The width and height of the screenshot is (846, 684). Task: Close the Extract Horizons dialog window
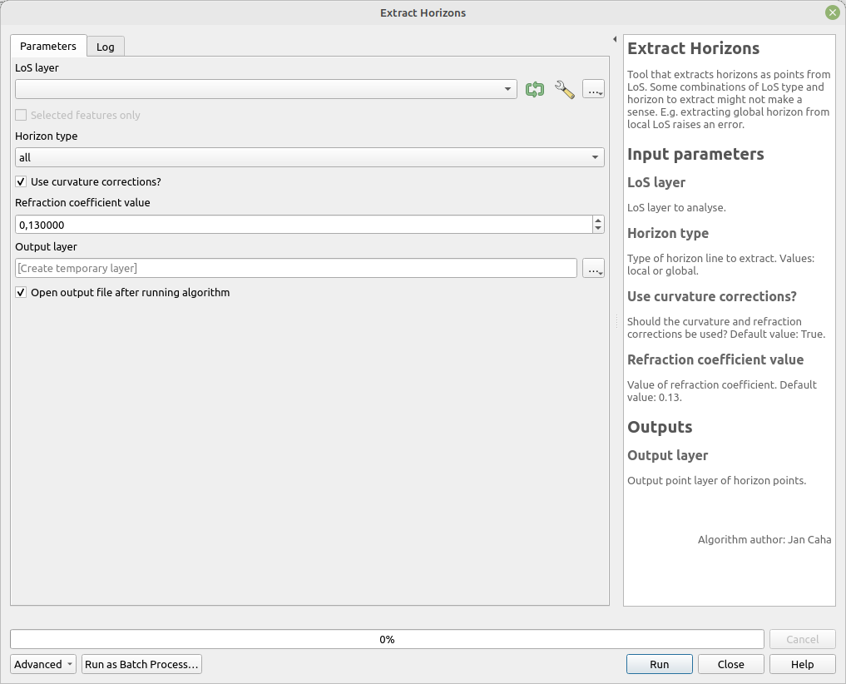tap(832, 12)
